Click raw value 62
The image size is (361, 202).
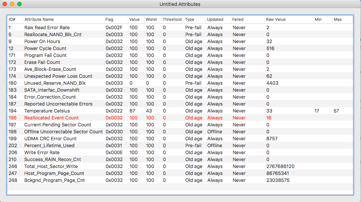pos(269,76)
